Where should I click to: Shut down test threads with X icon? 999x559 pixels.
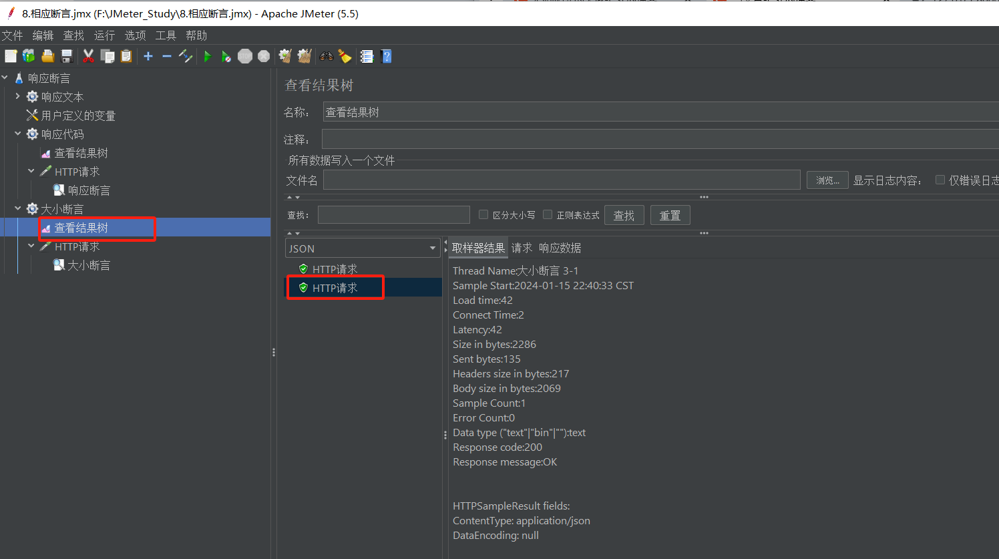click(x=264, y=56)
